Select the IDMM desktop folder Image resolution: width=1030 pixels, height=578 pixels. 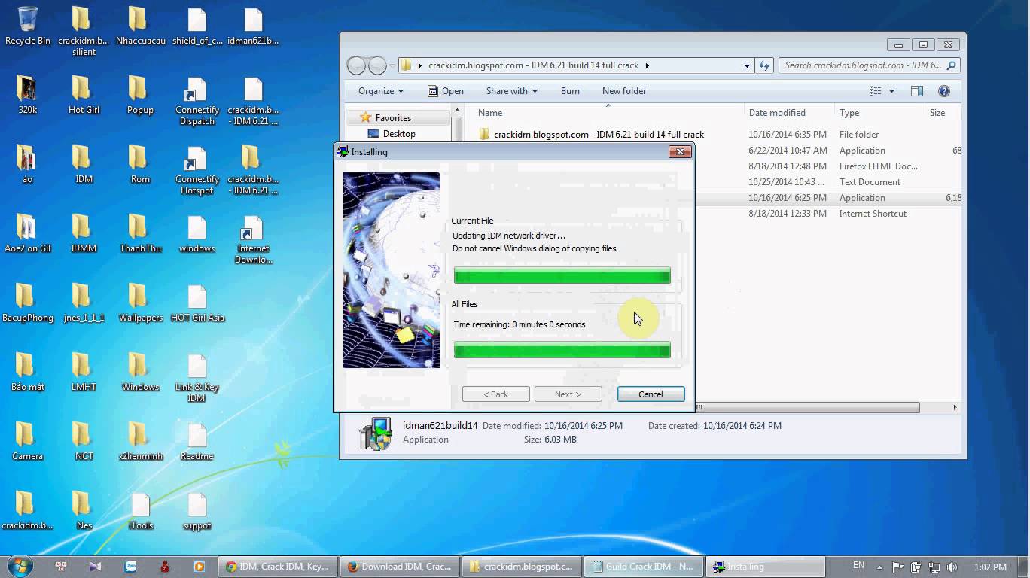point(84,233)
